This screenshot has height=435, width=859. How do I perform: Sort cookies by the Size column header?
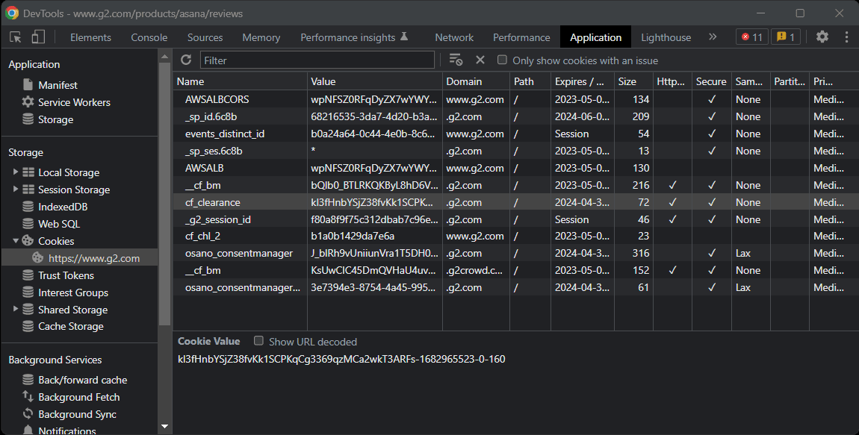pyautogui.click(x=633, y=81)
